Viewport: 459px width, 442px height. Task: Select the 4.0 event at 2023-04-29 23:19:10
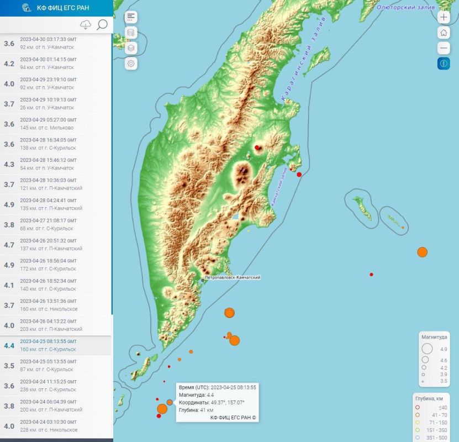[x=56, y=84]
